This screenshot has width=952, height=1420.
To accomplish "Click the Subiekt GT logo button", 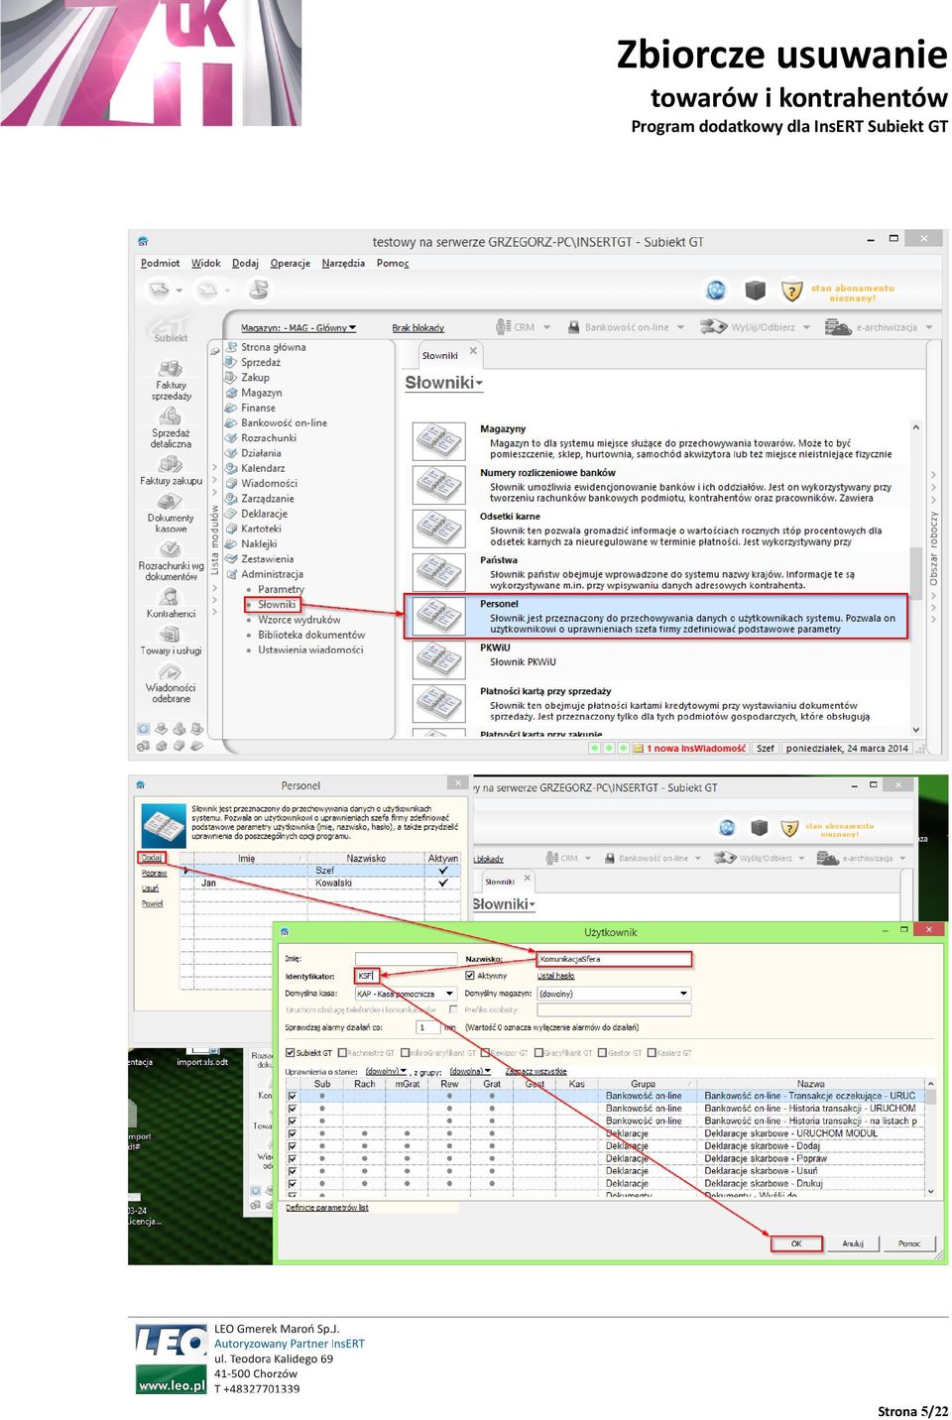I will point(171,328).
